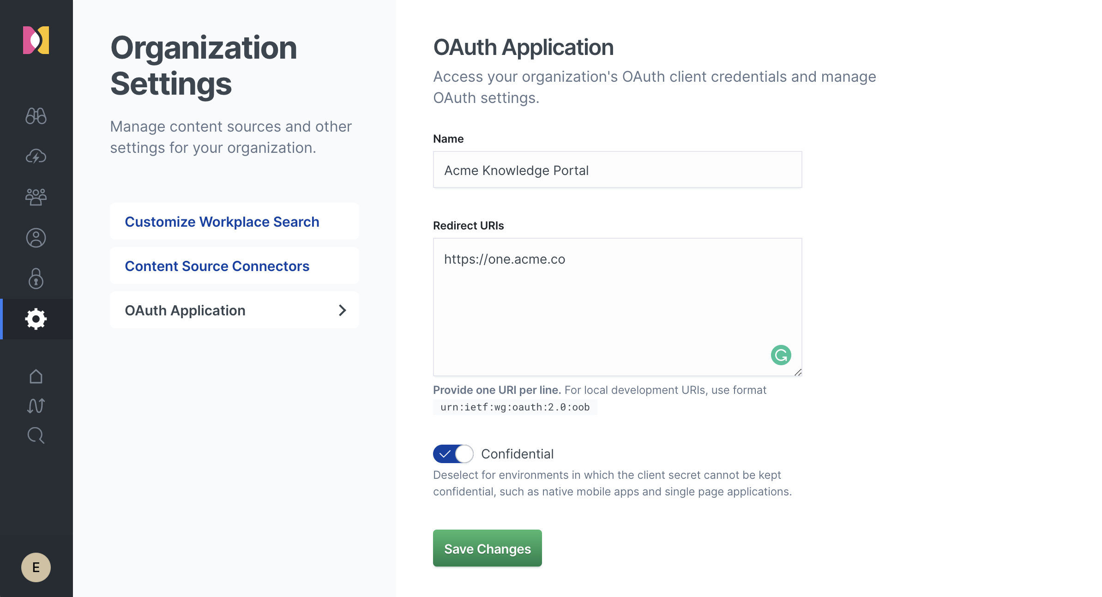
Task: Open the magnifier search icon
Action: click(36, 435)
